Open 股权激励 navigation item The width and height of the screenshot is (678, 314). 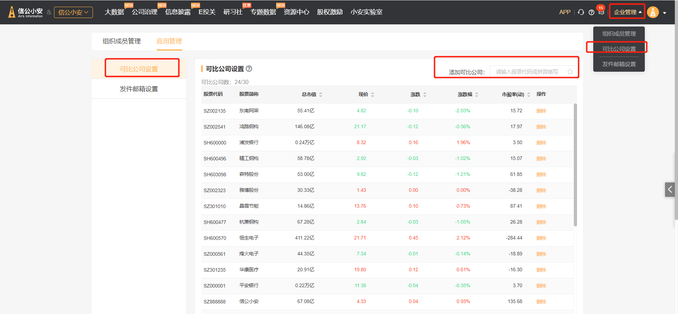(x=330, y=12)
